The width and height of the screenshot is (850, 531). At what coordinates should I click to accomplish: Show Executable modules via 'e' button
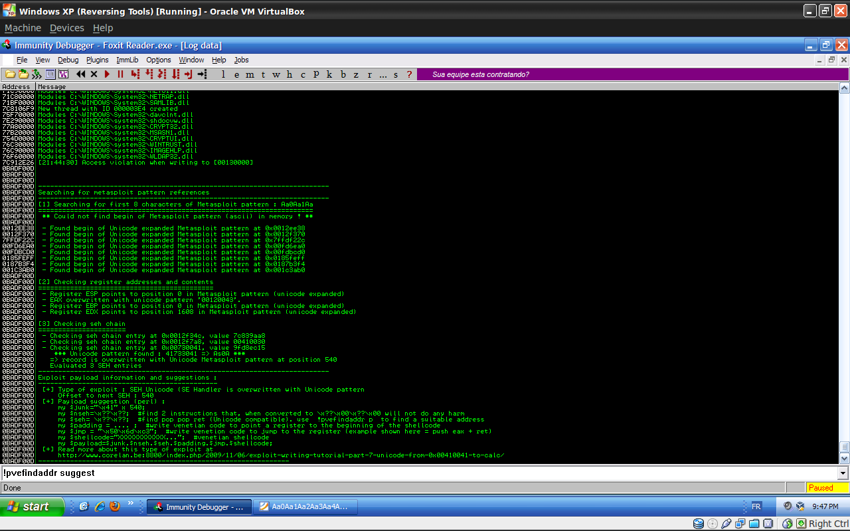[236, 74]
